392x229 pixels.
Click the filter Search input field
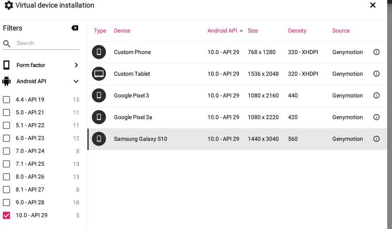pyautogui.click(x=46, y=43)
